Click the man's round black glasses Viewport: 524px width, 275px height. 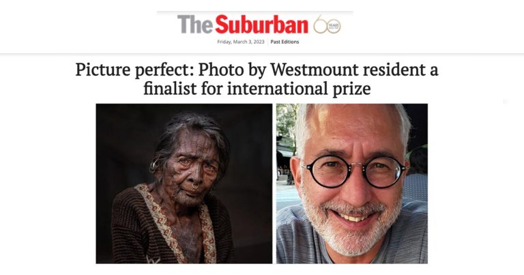point(355,171)
